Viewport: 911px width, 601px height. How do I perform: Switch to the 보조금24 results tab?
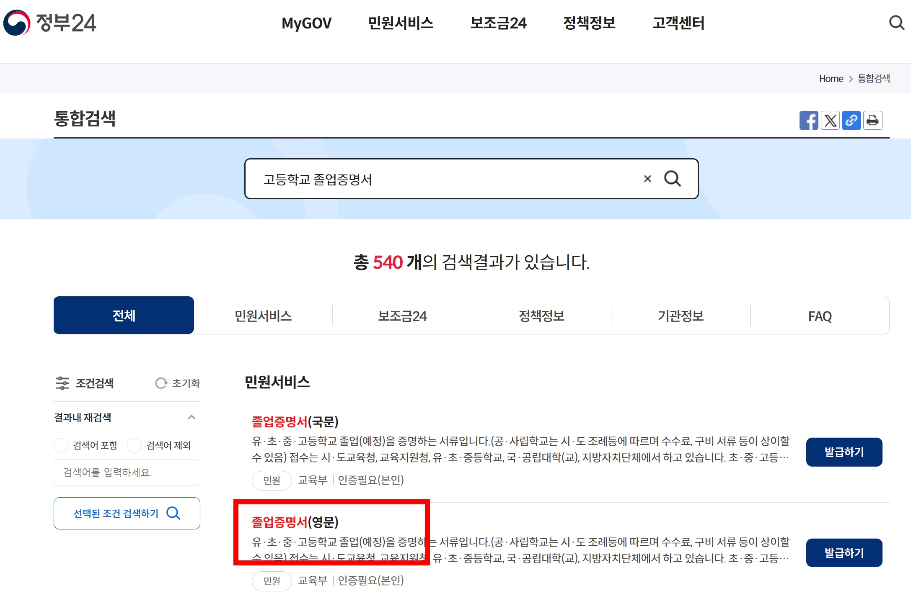point(402,316)
